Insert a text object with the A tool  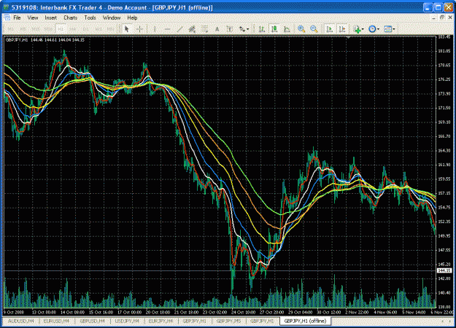(217, 29)
